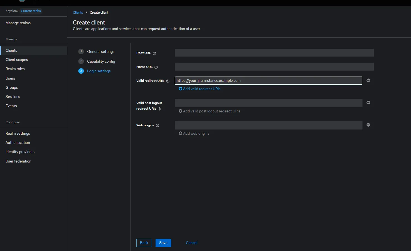This screenshot has height=251, width=411.
Task: Open Identity providers in sidebar
Action: [x=33, y=152]
